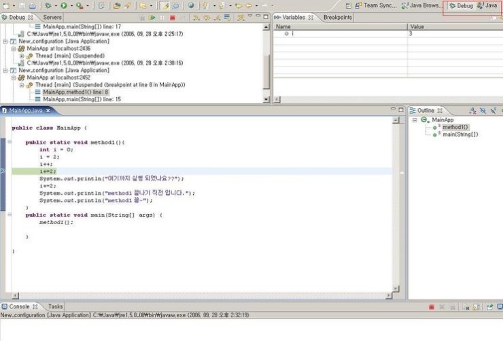Switch to the Debug perspective button
This screenshot has height=341, width=503.
462,5
